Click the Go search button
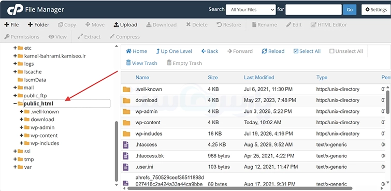391x191 pixels. [350, 10]
